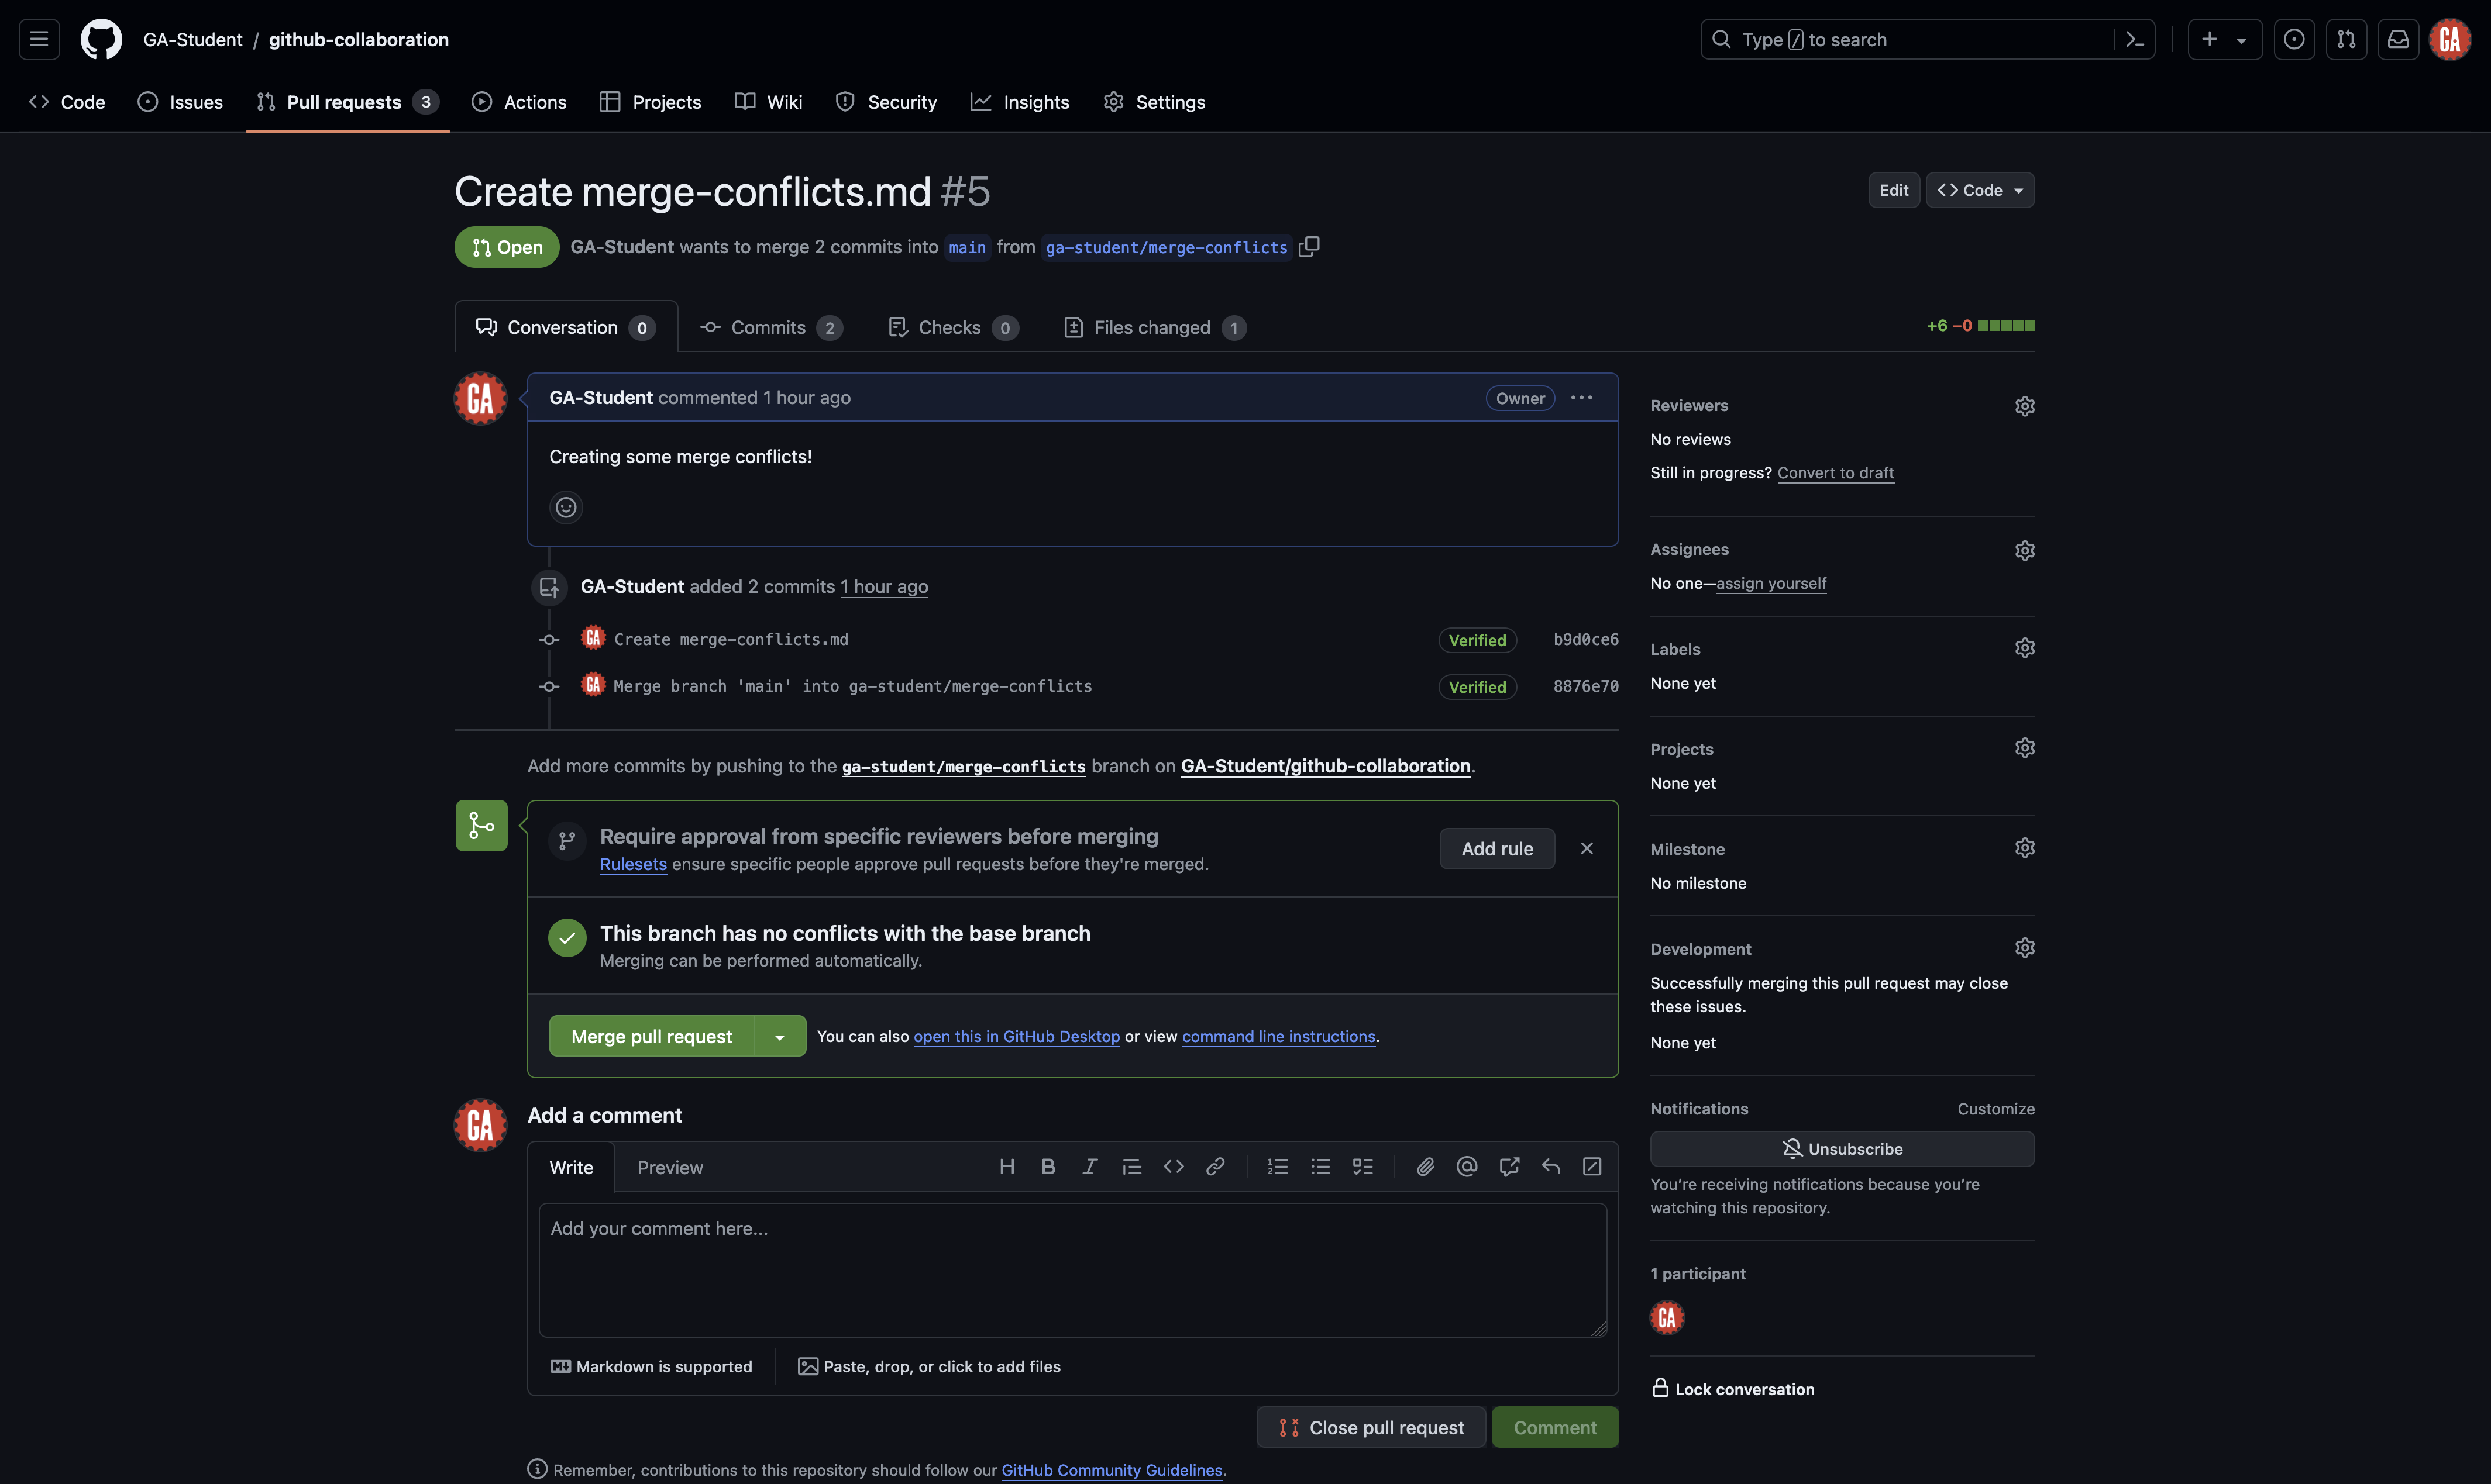The image size is (2491, 1484).
Task: Switch to the Files changed tab
Action: [x=1152, y=327]
